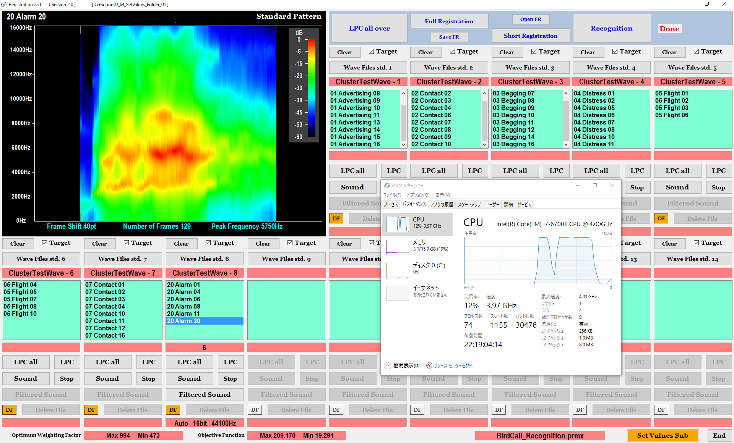The width and height of the screenshot is (734, 443).
Task: Toggle Target checkbox above Wave Files std. 14
Action: pos(696,243)
